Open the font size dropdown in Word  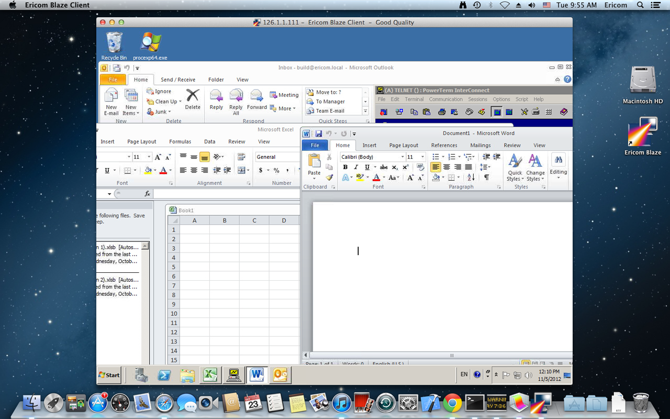(x=421, y=157)
